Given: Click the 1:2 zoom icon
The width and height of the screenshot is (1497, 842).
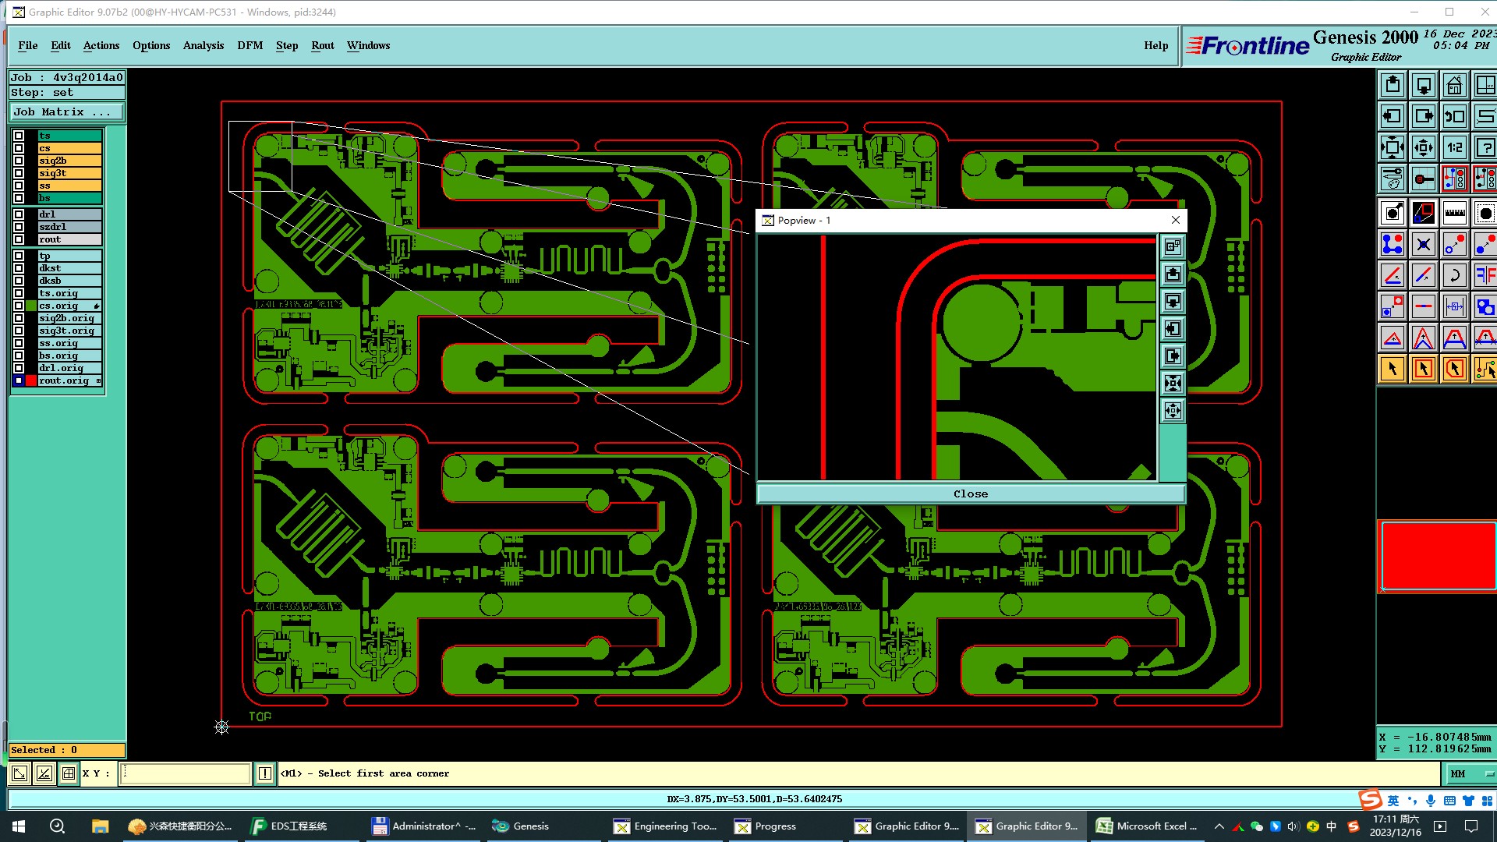Looking at the screenshot, I should [1454, 147].
